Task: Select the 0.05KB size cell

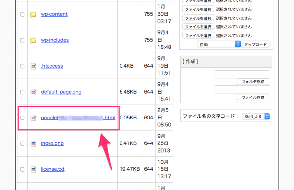Action: [x=128, y=118]
